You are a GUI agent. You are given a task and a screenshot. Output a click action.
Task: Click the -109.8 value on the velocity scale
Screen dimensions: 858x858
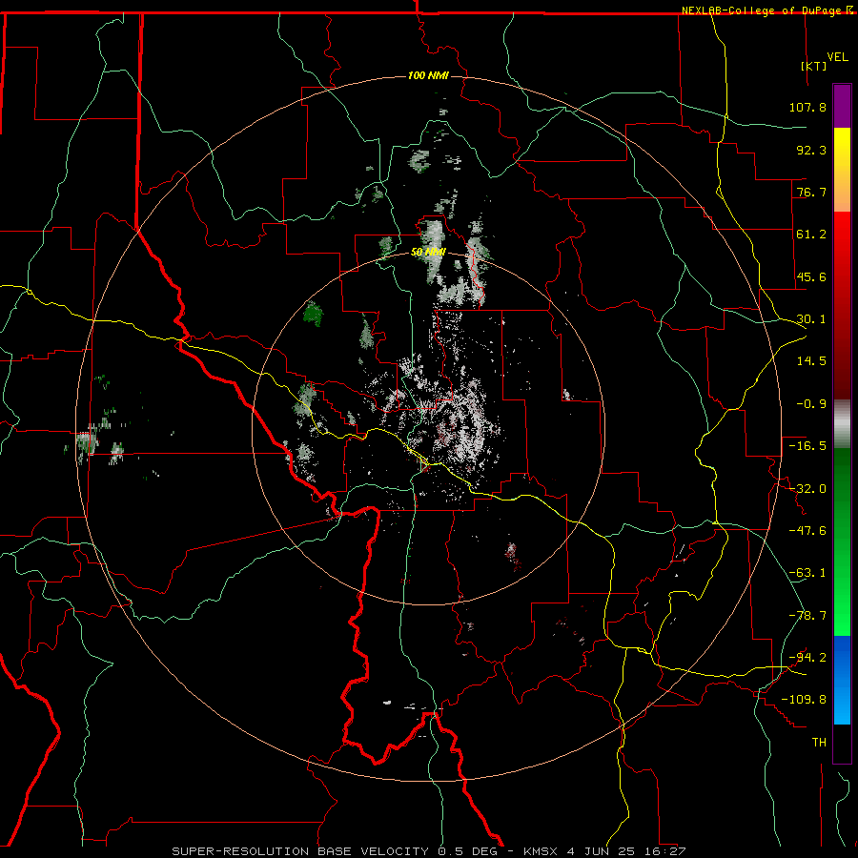[804, 700]
